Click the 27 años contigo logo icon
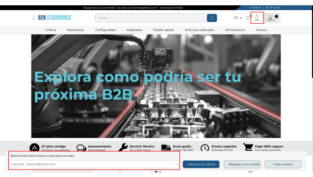Image resolution: width=313 pixels, height=177 pixels. pyautogui.click(x=34, y=147)
